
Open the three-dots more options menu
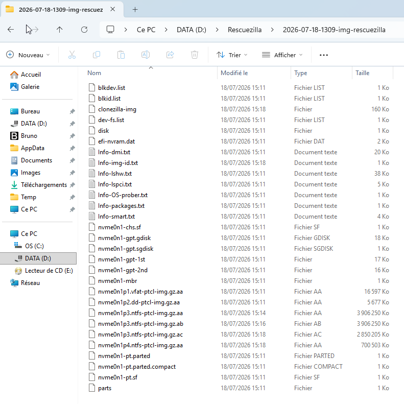324,55
